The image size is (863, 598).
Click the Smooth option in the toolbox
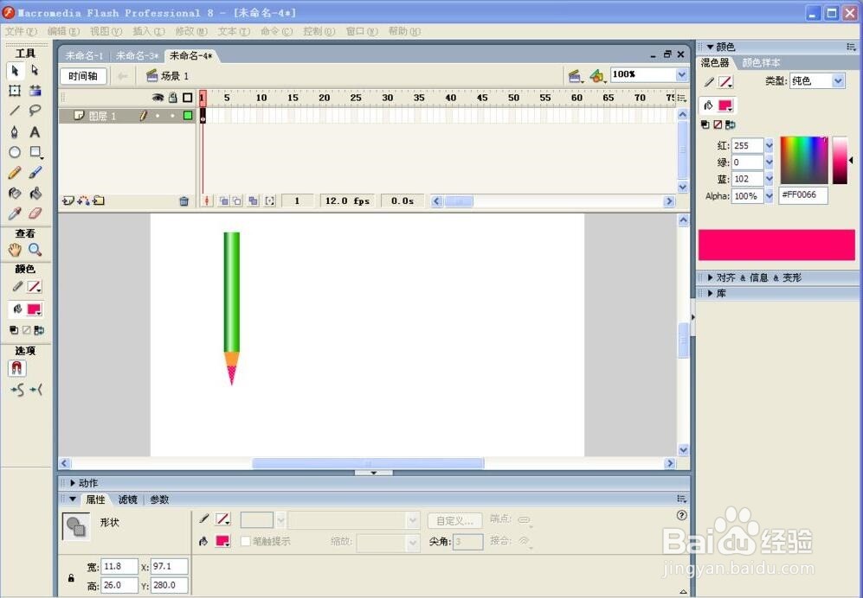[17, 390]
